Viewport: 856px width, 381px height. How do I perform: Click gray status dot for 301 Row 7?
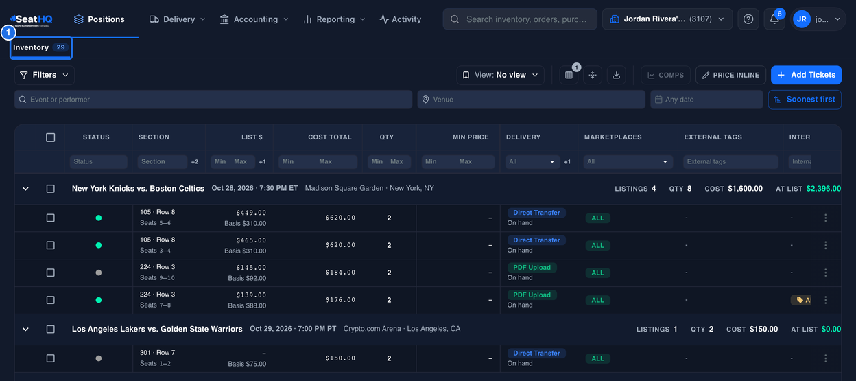pyautogui.click(x=99, y=358)
